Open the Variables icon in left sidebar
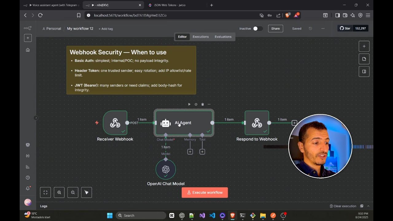 (28, 156)
